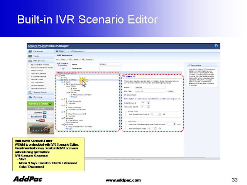Select the Check Extension node
The width and height of the screenshot is (247, 185).
coord(73,84)
